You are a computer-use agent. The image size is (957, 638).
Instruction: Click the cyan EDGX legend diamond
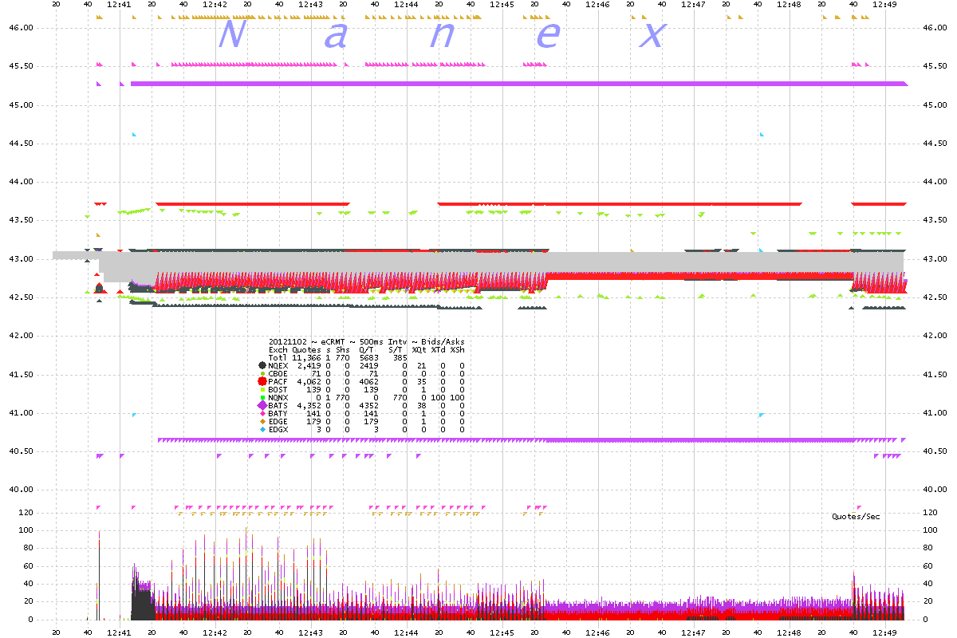(262, 430)
